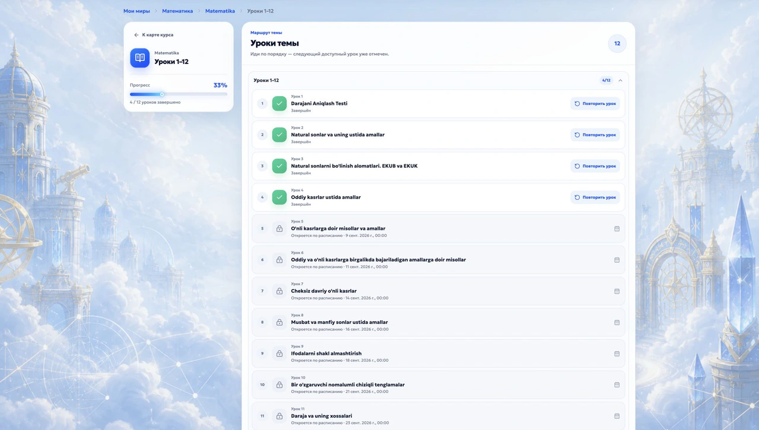Click the lock icon of O'nli kasrlarga doir misollar lesson
Image resolution: width=759 pixels, height=430 pixels.
click(x=279, y=228)
